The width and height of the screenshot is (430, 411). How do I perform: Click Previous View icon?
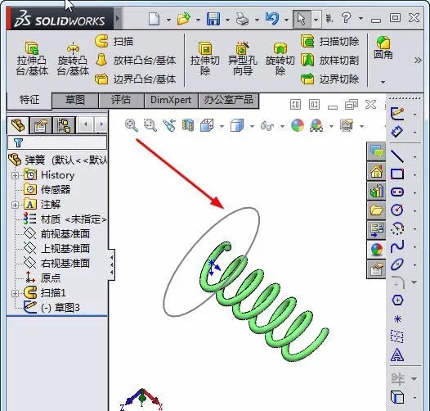tap(169, 125)
